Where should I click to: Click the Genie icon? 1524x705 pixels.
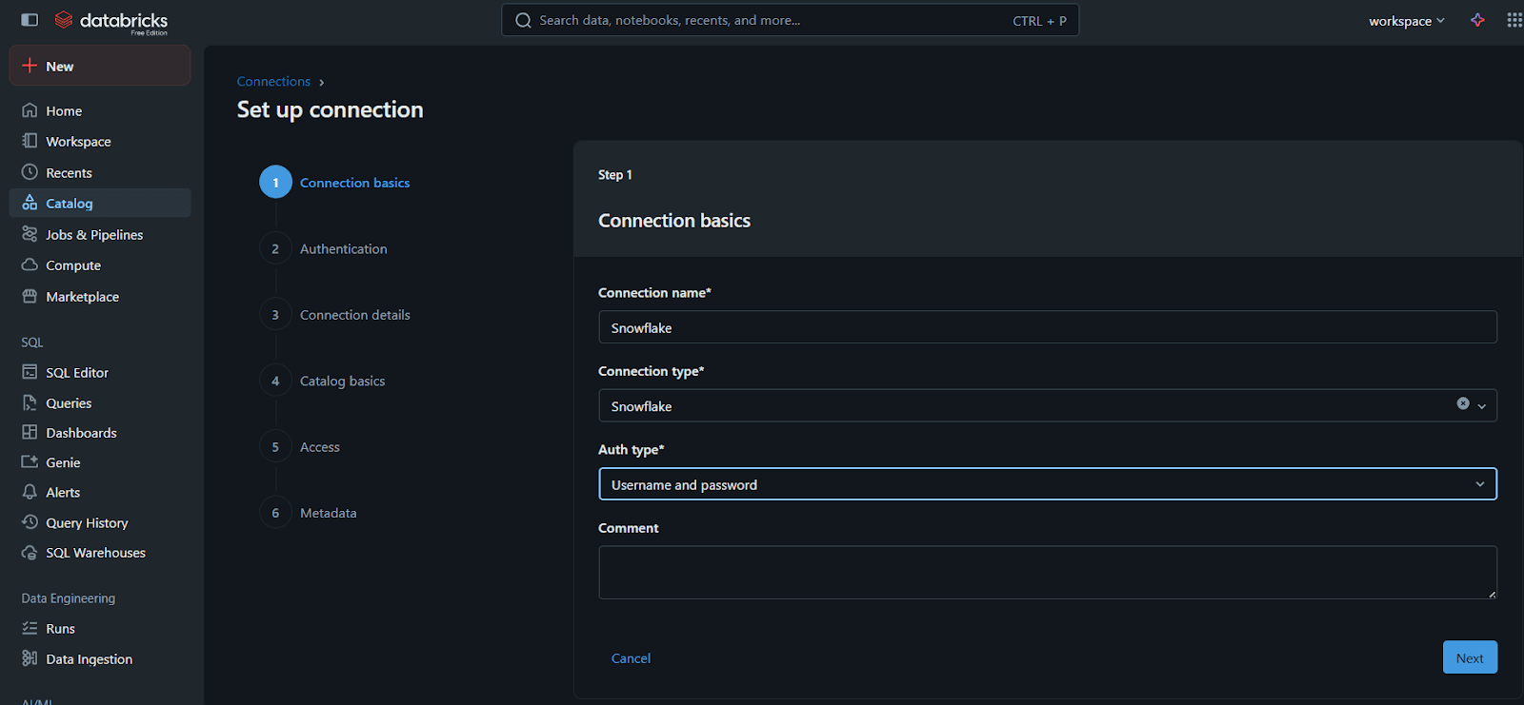[30, 461]
